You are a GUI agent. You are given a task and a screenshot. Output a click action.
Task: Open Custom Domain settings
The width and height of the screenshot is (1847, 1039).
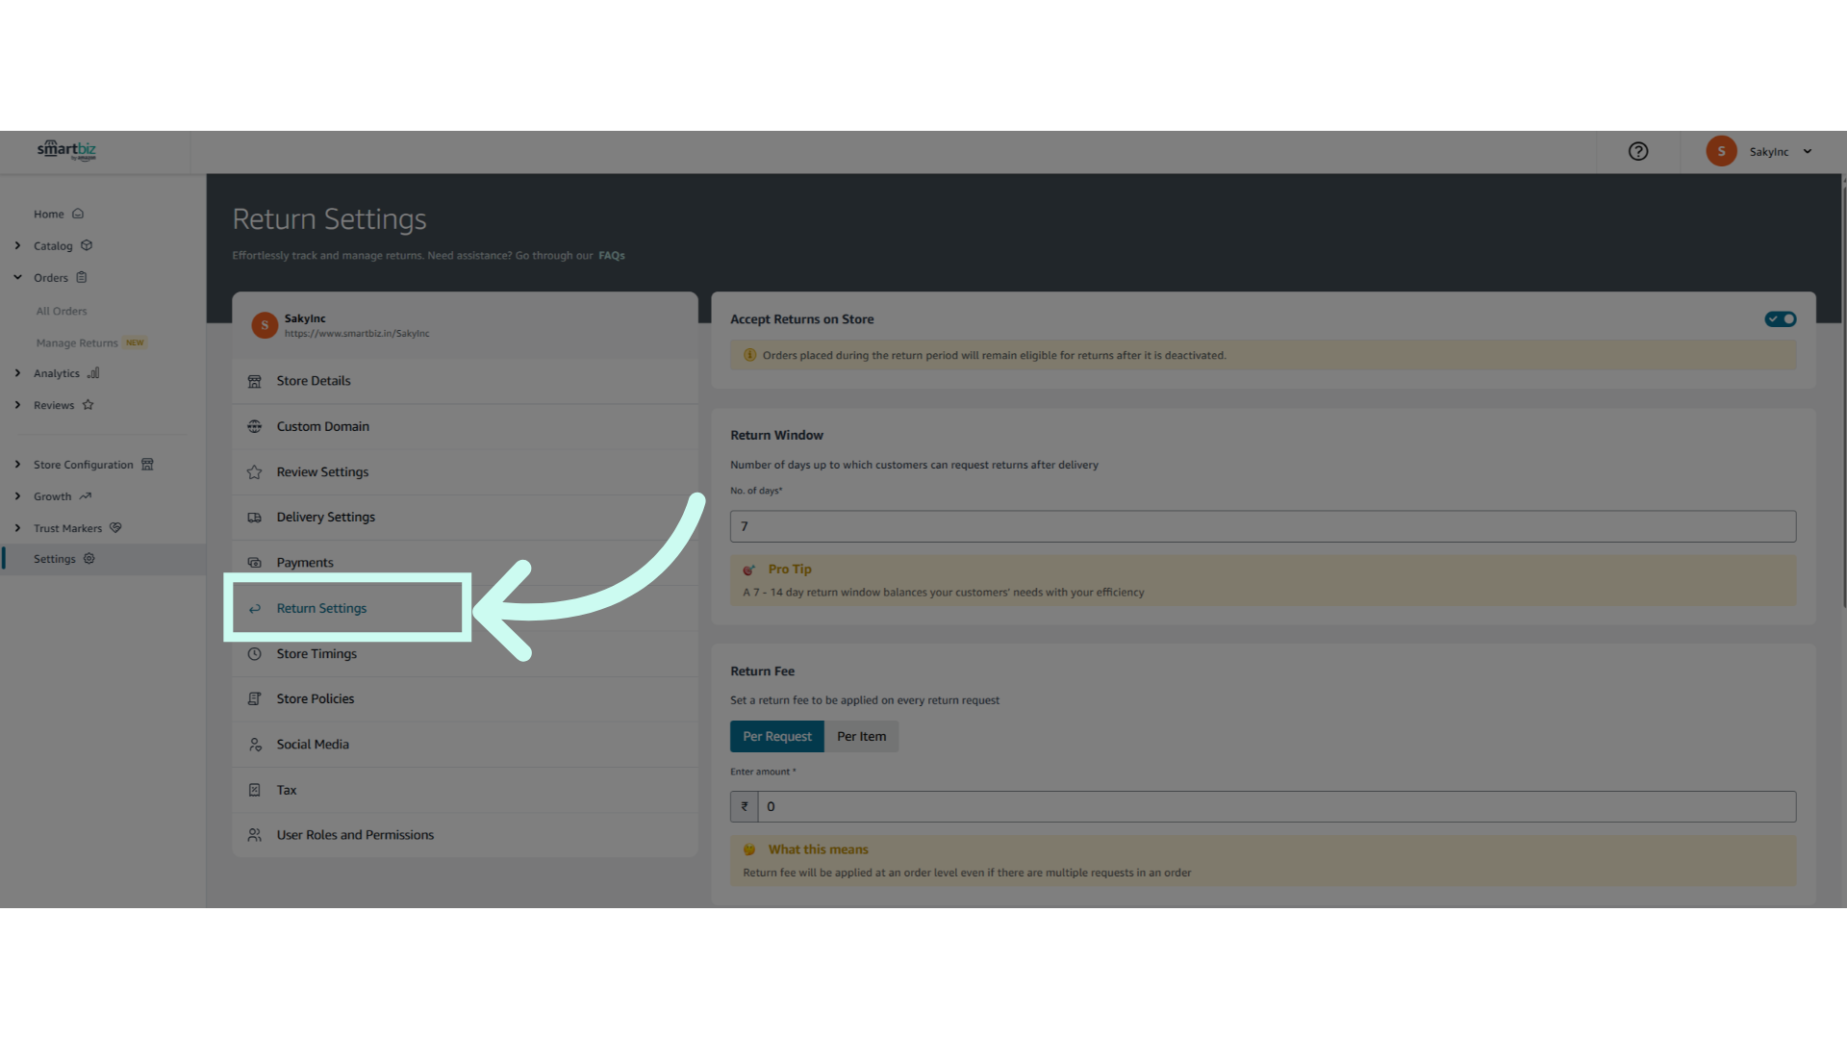465,426
